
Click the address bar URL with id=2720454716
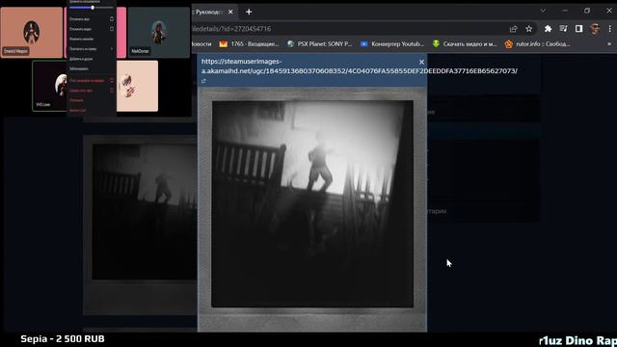click(231, 29)
